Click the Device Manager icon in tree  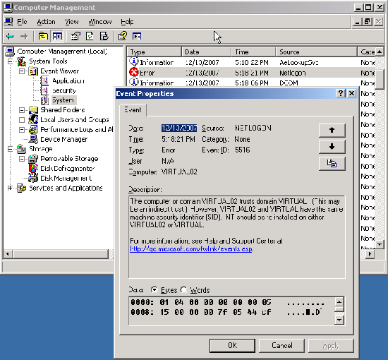click(33, 139)
